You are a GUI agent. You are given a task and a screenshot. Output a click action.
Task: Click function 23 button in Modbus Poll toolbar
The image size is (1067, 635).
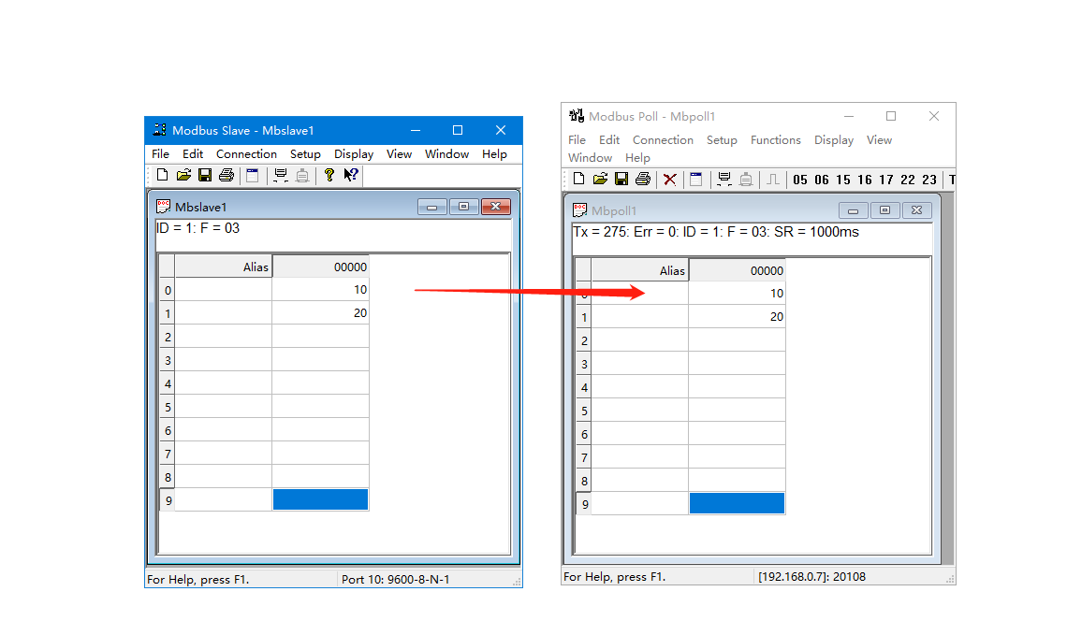point(929,180)
